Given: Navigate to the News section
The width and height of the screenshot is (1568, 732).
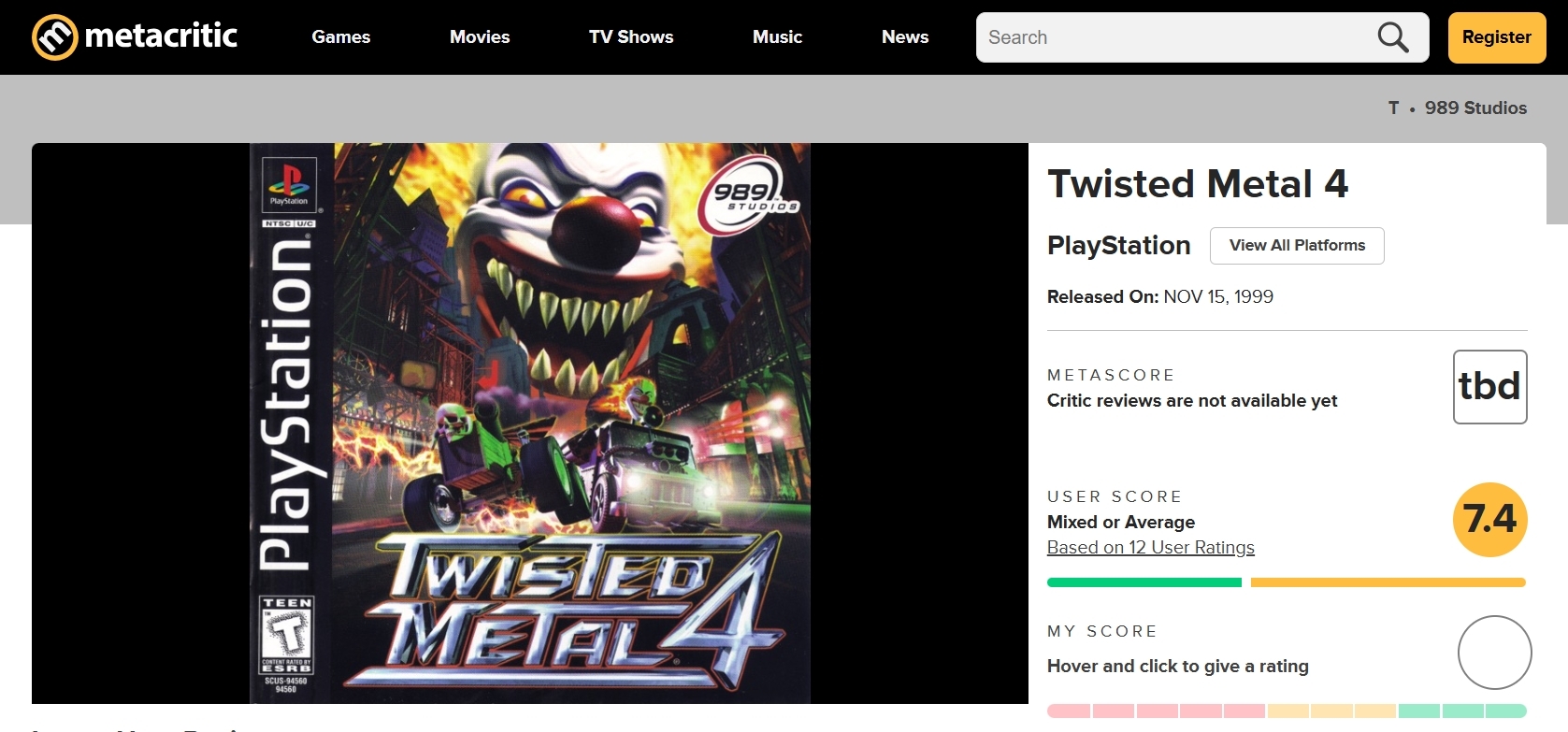Looking at the screenshot, I should click(x=905, y=37).
